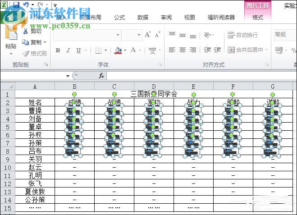Select row 10 header
297x215 pixels.
(x=8, y=168)
